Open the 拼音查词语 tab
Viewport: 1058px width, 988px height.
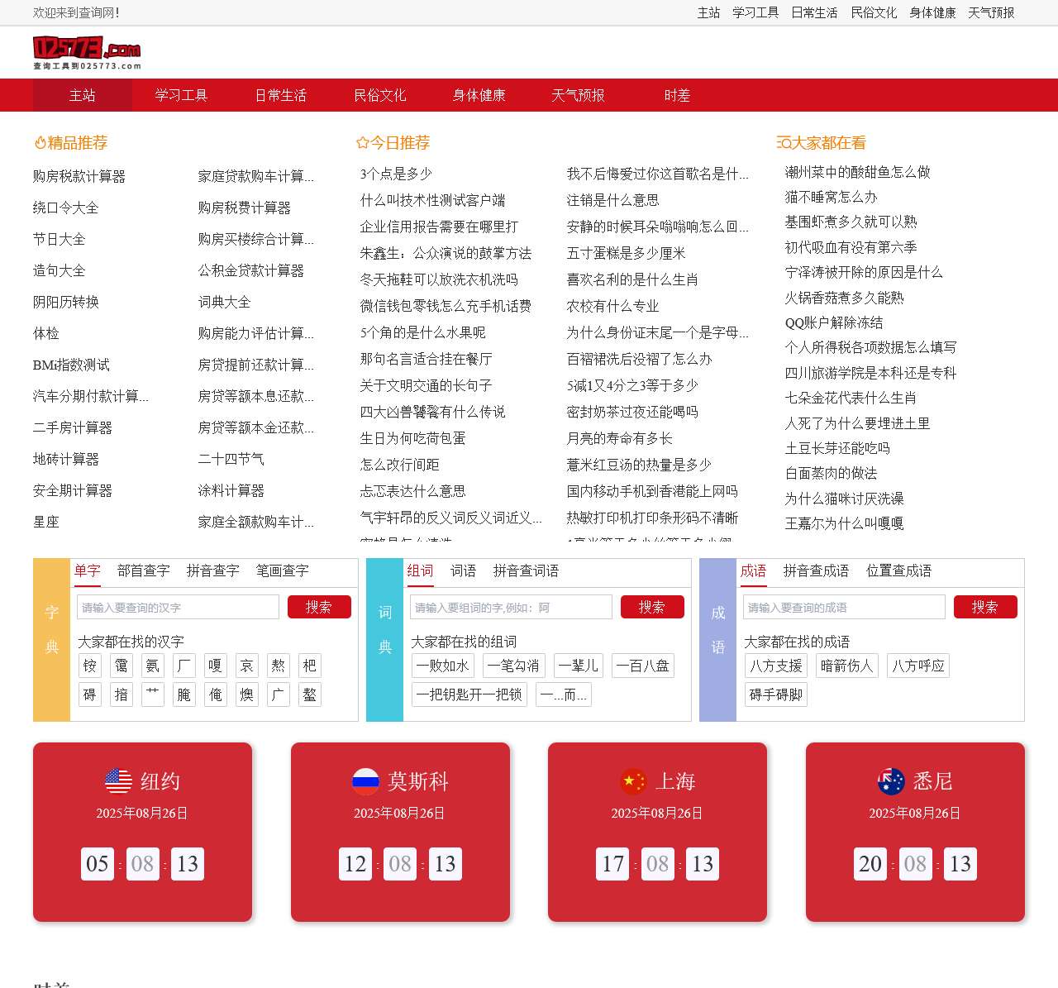(525, 570)
